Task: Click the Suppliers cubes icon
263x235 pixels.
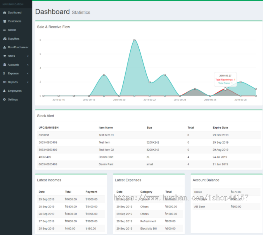Action: click(5, 38)
